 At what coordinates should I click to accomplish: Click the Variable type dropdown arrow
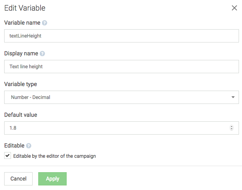coord(233,97)
